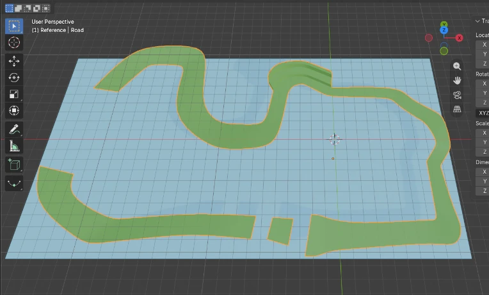Click the Dimensions X field
The width and height of the screenshot is (489, 295).
click(482, 172)
